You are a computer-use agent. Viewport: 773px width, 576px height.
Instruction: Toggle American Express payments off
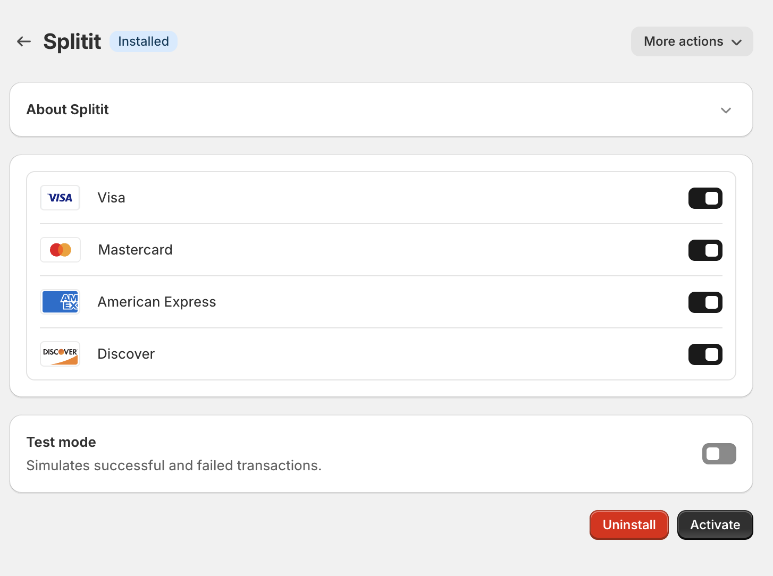click(x=705, y=302)
